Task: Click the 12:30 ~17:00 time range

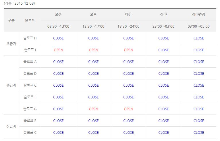Action: tap(93, 26)
